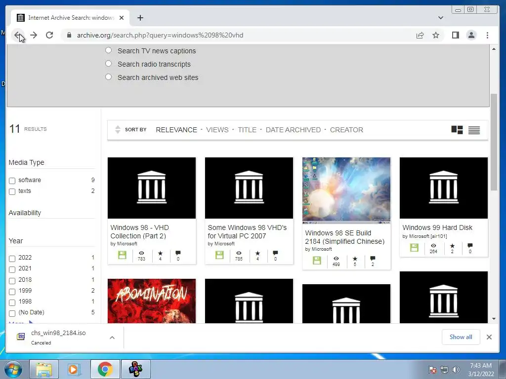Sort results by Date Archived
The height and width of the screenshot is (379, 506).
[293, 130]
